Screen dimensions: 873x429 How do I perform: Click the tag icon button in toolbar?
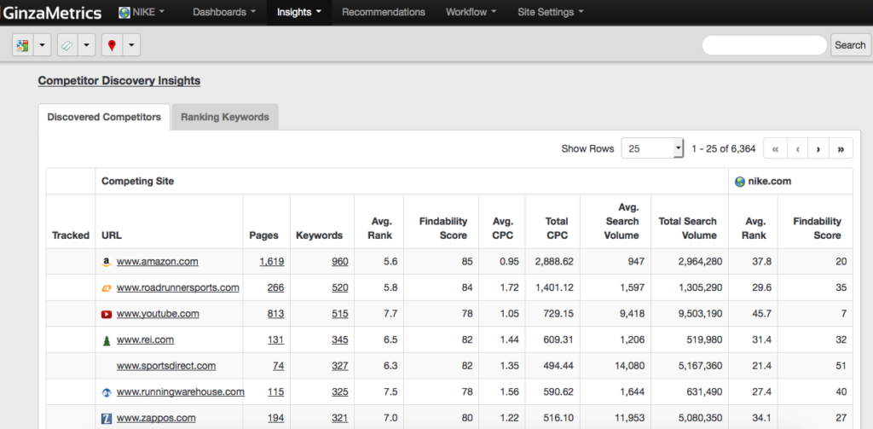(x=67, y=46)
